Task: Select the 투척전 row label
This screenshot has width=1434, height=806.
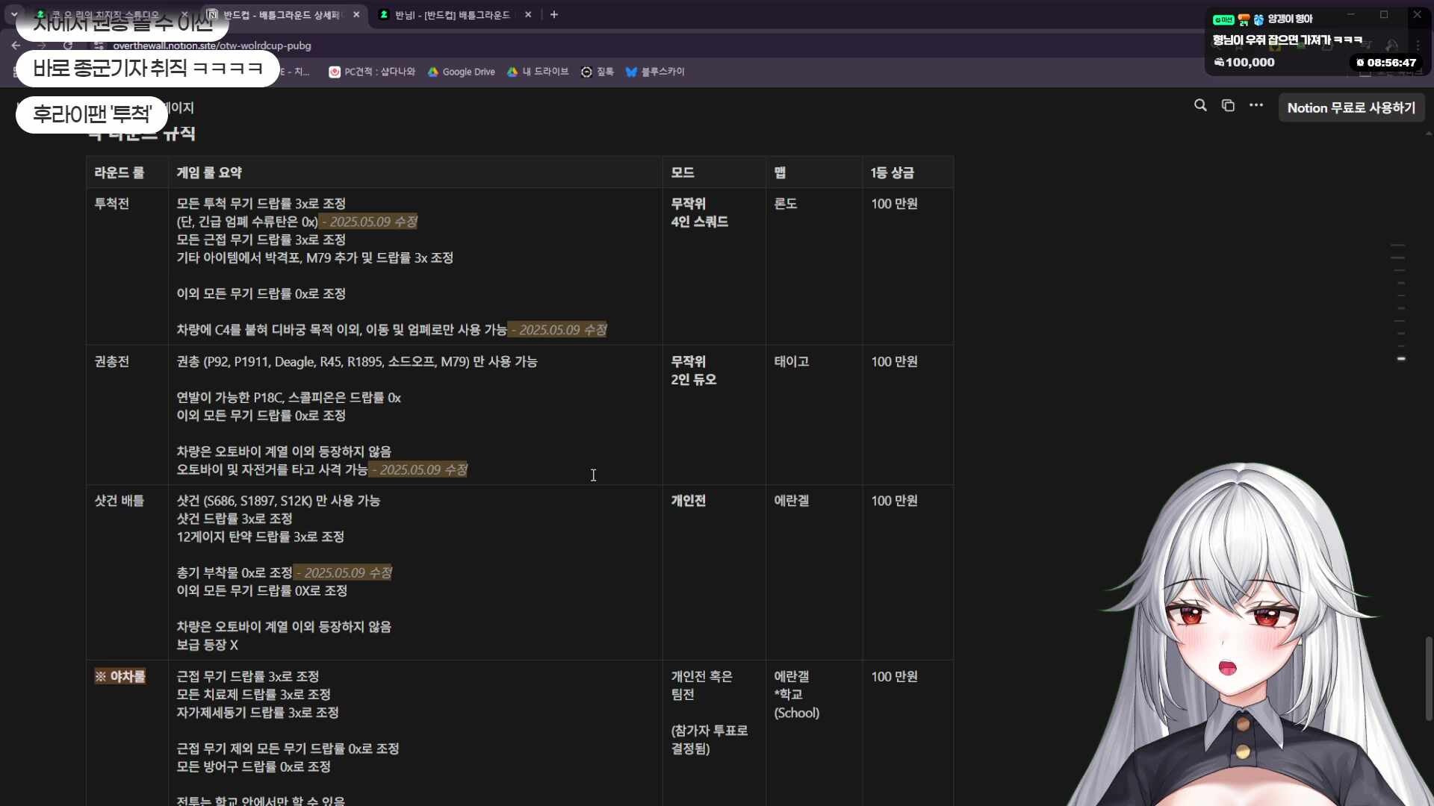Action: pyautogui.click(x=112, y=204)
